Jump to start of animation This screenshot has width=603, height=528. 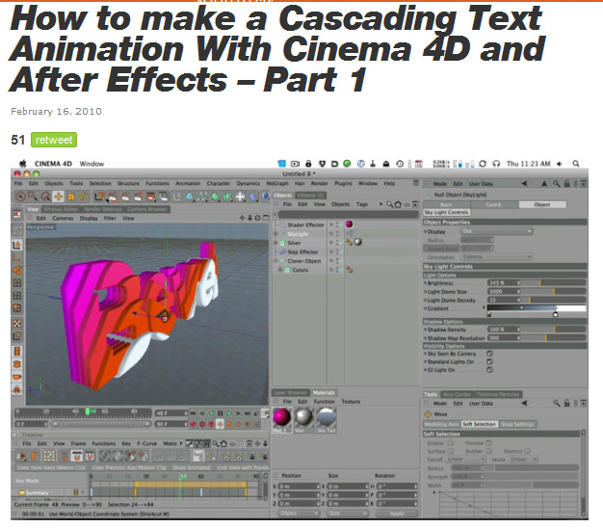coord(193,413)
